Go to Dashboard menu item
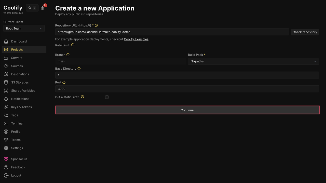 [24, 41]
